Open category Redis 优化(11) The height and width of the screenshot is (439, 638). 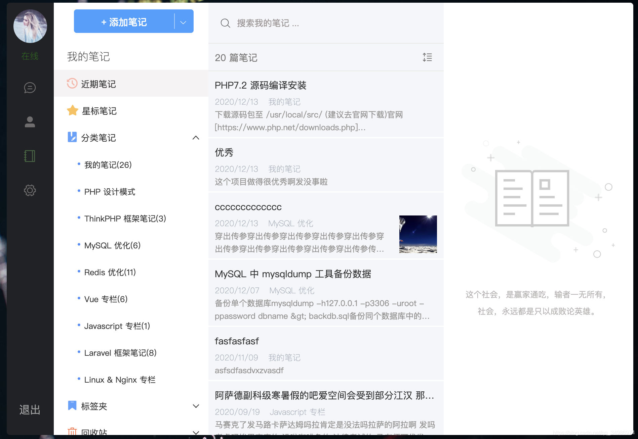coord(110,272)
